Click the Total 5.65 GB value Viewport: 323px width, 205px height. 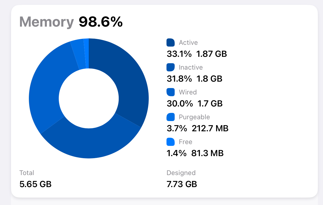36,184
